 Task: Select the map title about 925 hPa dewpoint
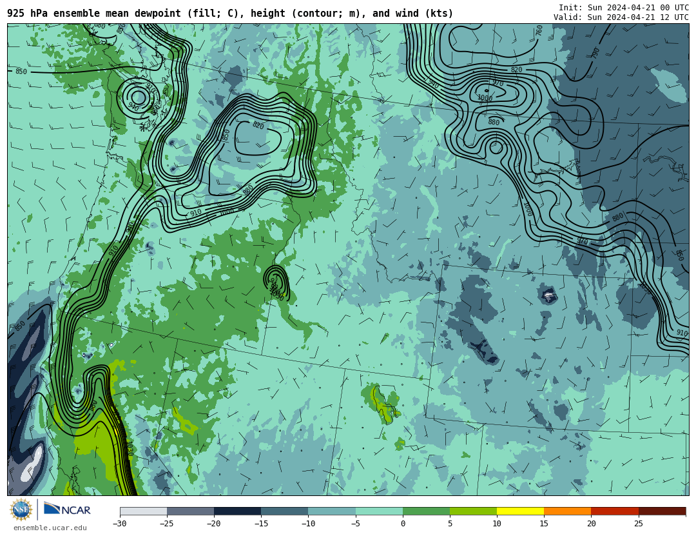[230, 14]
